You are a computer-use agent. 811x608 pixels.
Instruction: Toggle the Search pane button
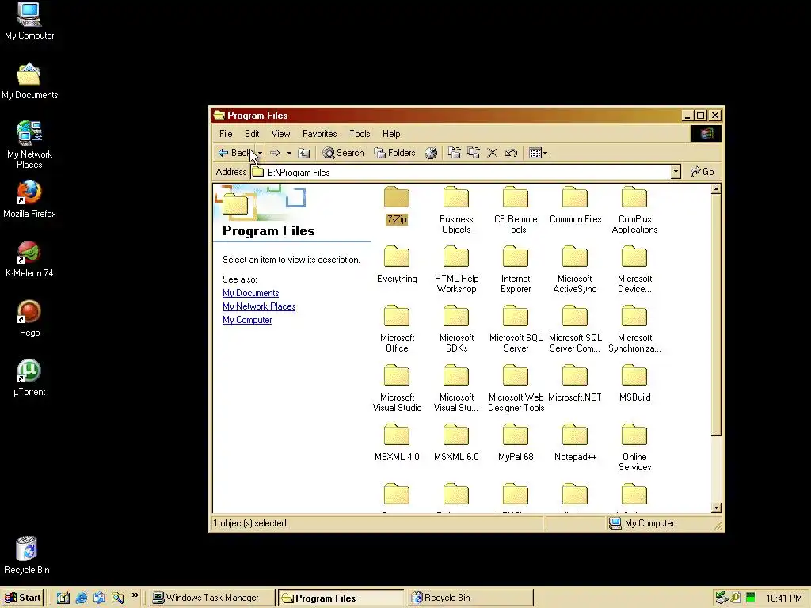coord(343,153)
